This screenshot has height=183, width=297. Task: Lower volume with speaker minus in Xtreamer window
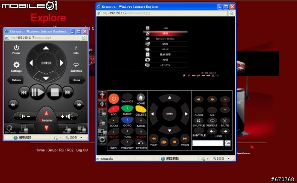pyautogui.click(x=25, y=116)
